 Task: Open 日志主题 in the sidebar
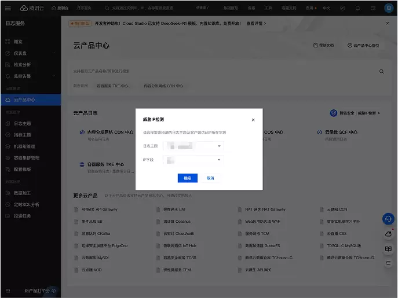(x=23, y=123)
